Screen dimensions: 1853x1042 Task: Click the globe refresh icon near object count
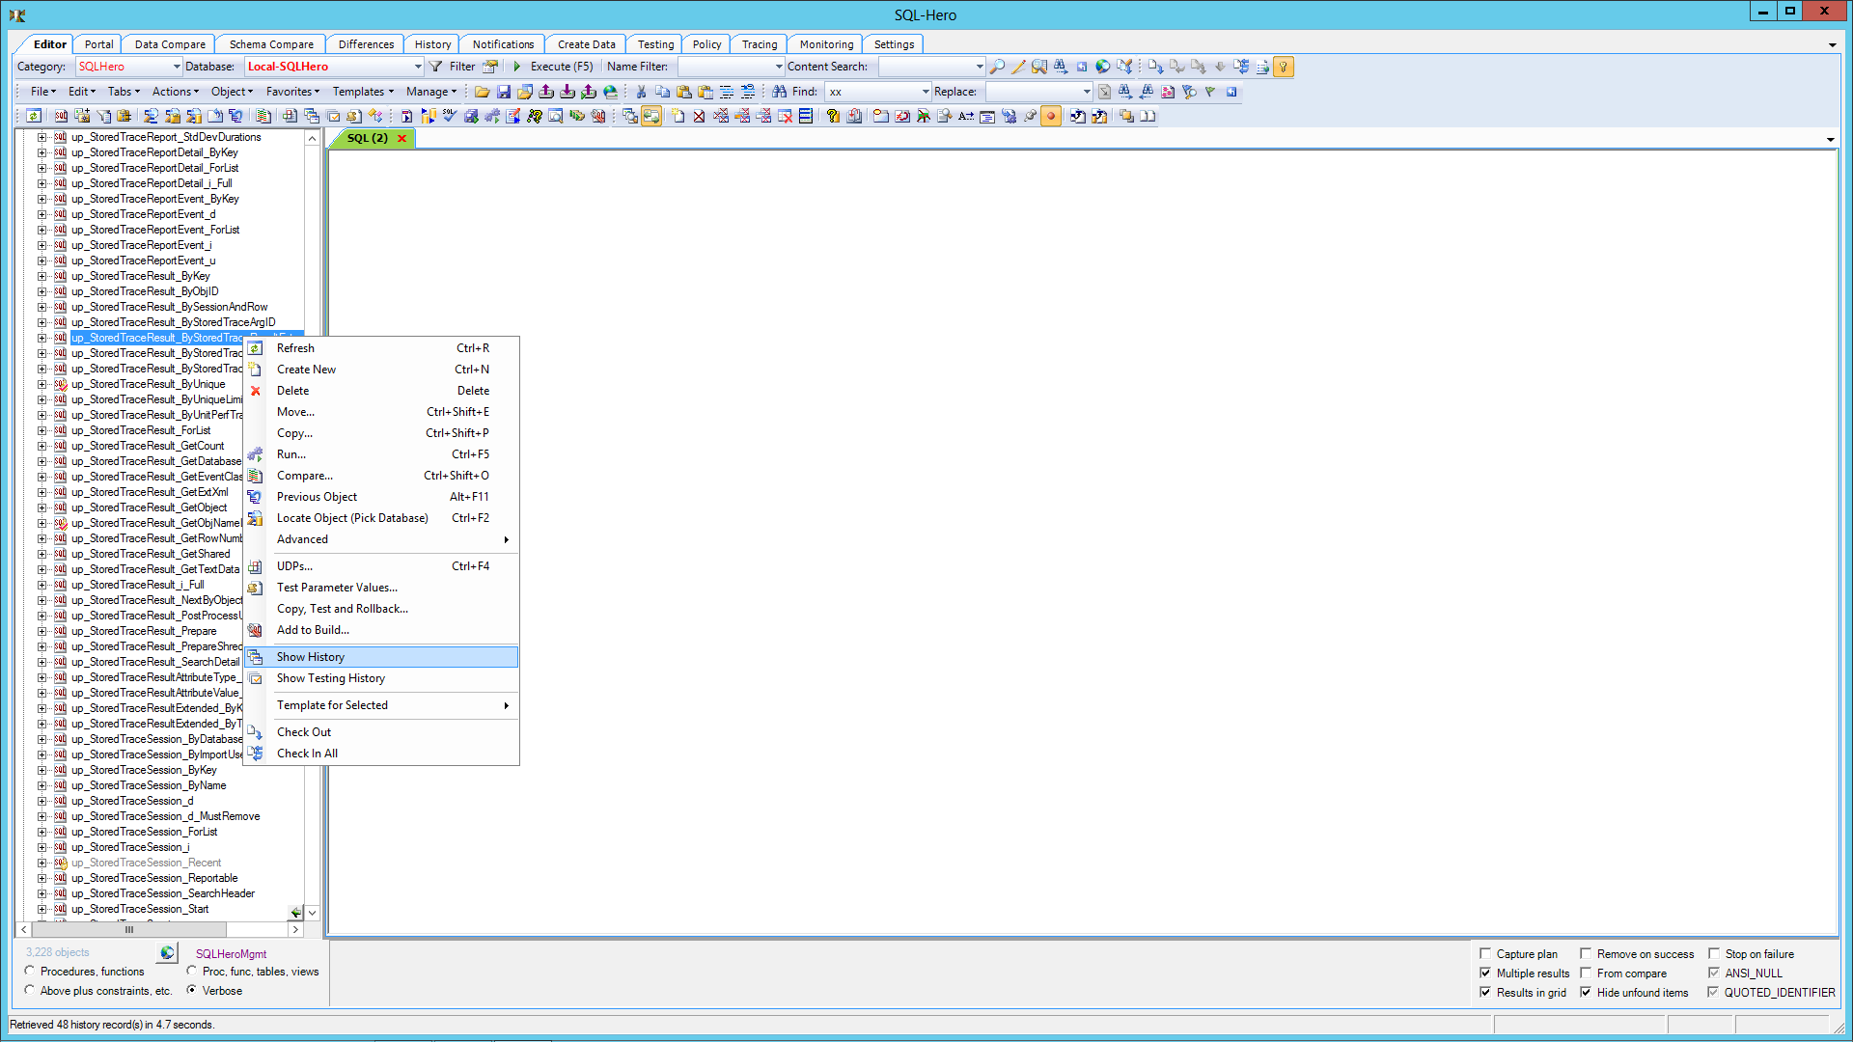point(167,952)
